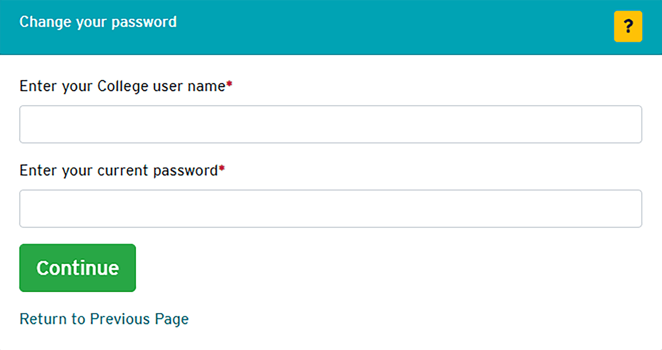The height and width of the screenshot is (350, 662).
Task: Activate the first required text field
Action: click(x=331, y=124)
